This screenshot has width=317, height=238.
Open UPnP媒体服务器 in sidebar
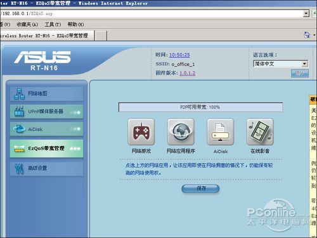point(46,112)
